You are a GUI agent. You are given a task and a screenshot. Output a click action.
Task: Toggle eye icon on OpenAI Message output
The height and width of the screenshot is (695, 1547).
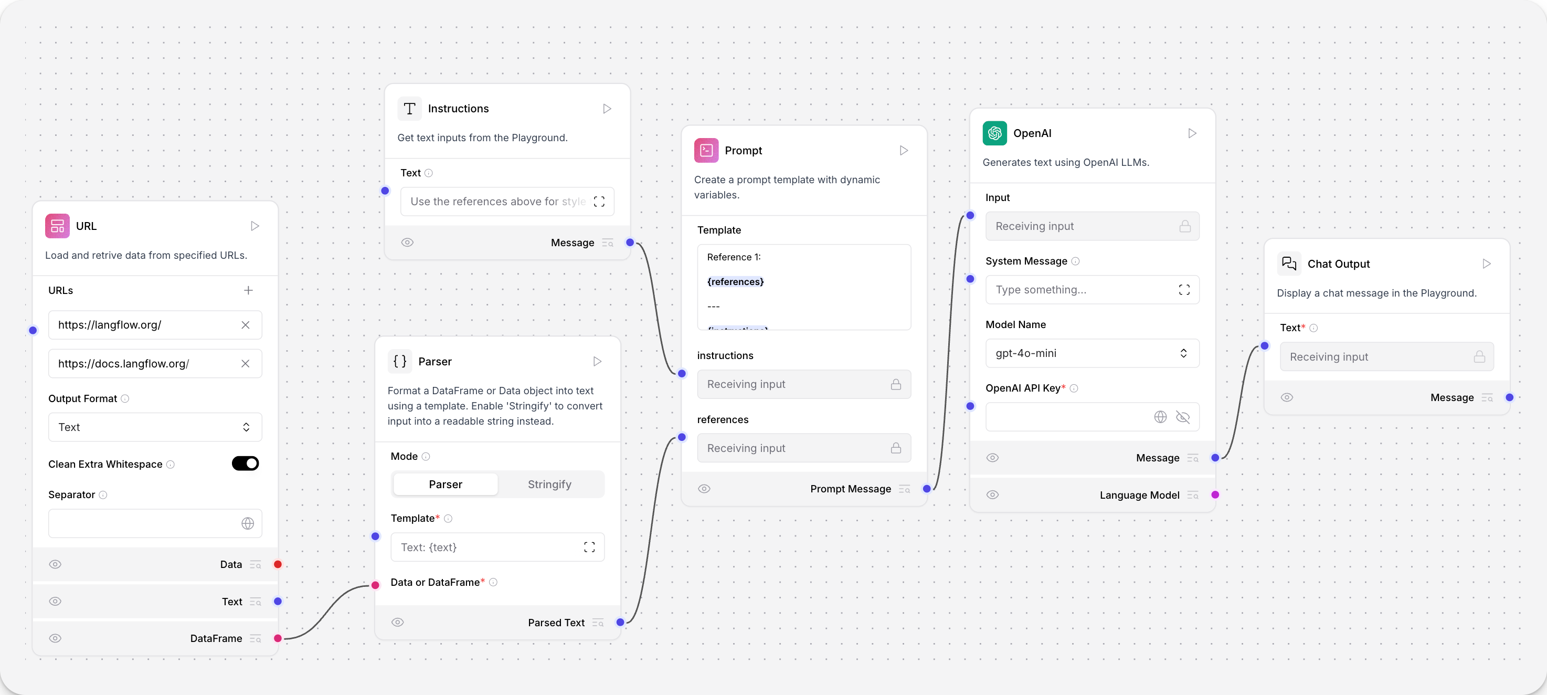(992, 458)
